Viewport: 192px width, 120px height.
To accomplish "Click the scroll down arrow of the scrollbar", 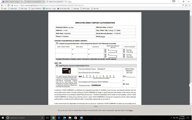I will (191, 104).
